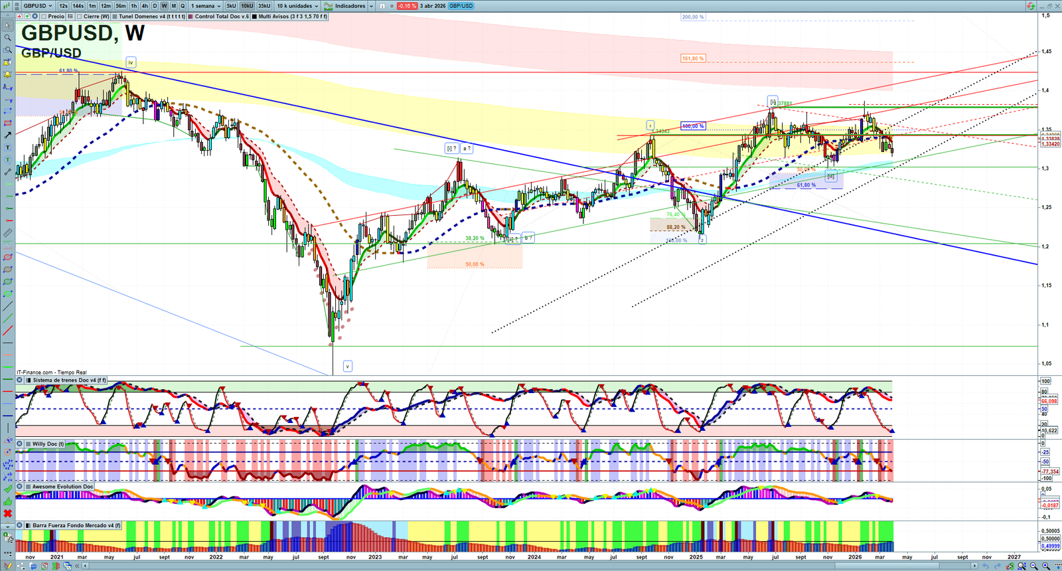Close the Barra Fuerza Fondo Mercado panel
Viewport: 1062px width, 571px height.
point(20,525)
